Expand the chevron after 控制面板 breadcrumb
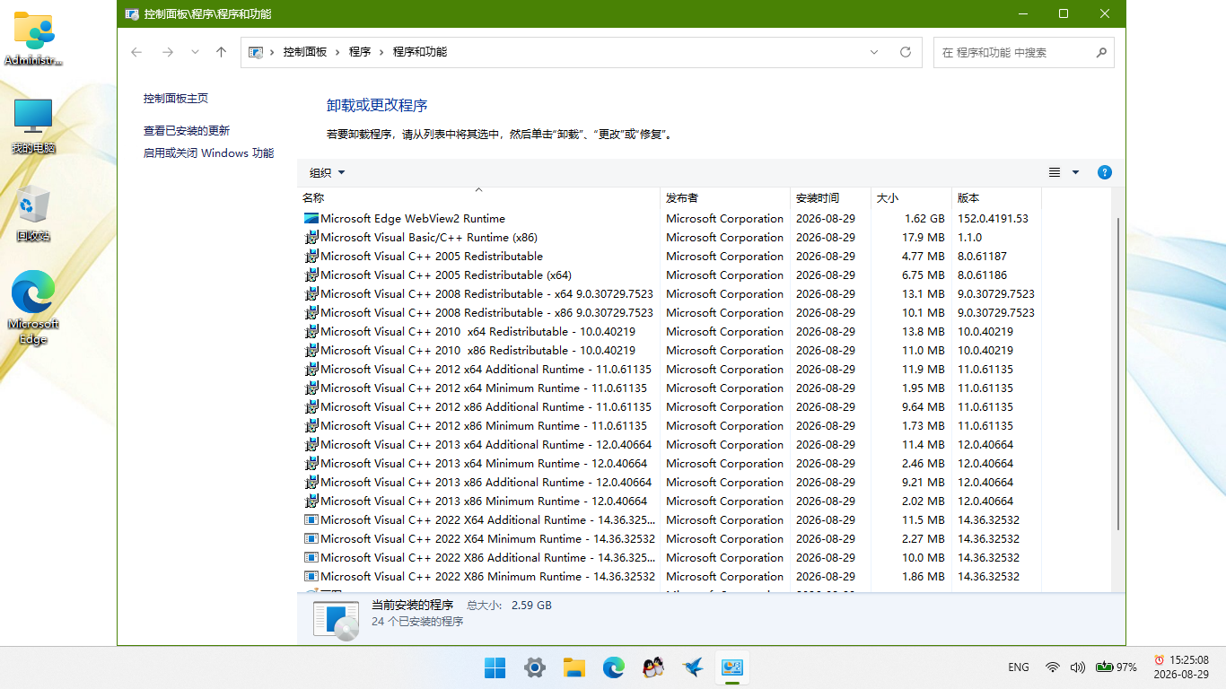 point(338,52)
